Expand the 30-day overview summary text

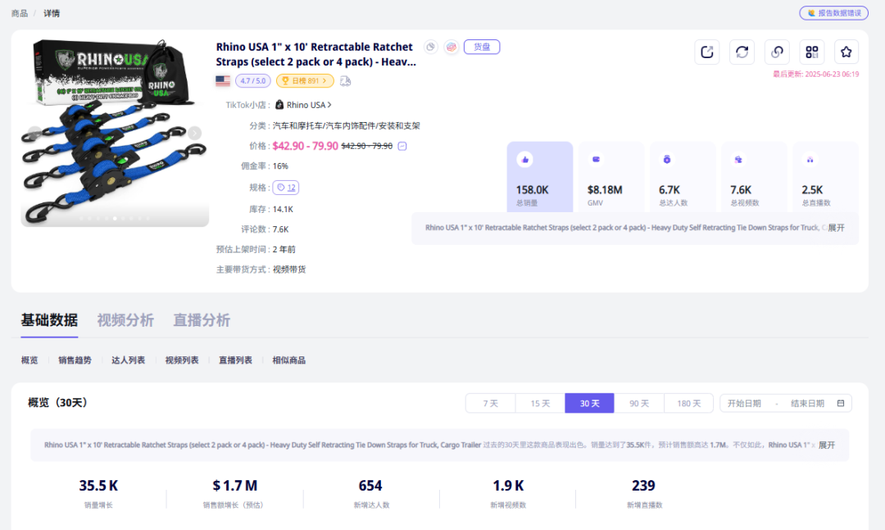[827, 445]
